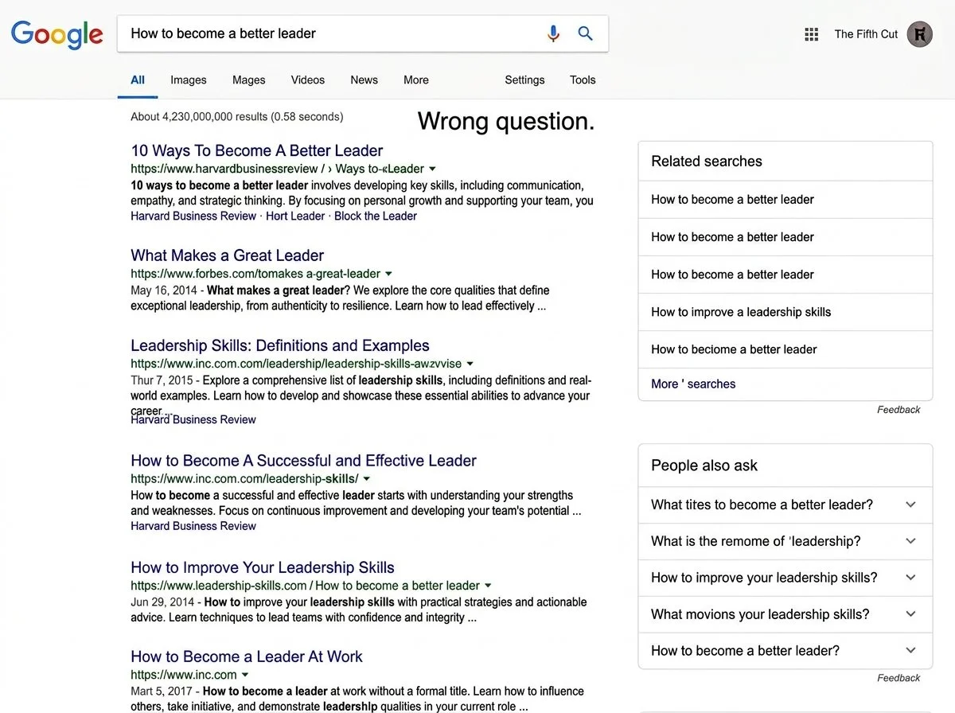Open '10 Ways To Become A Better Leader' result
This screenshot has height=713, width=955.
click(257, 150)
